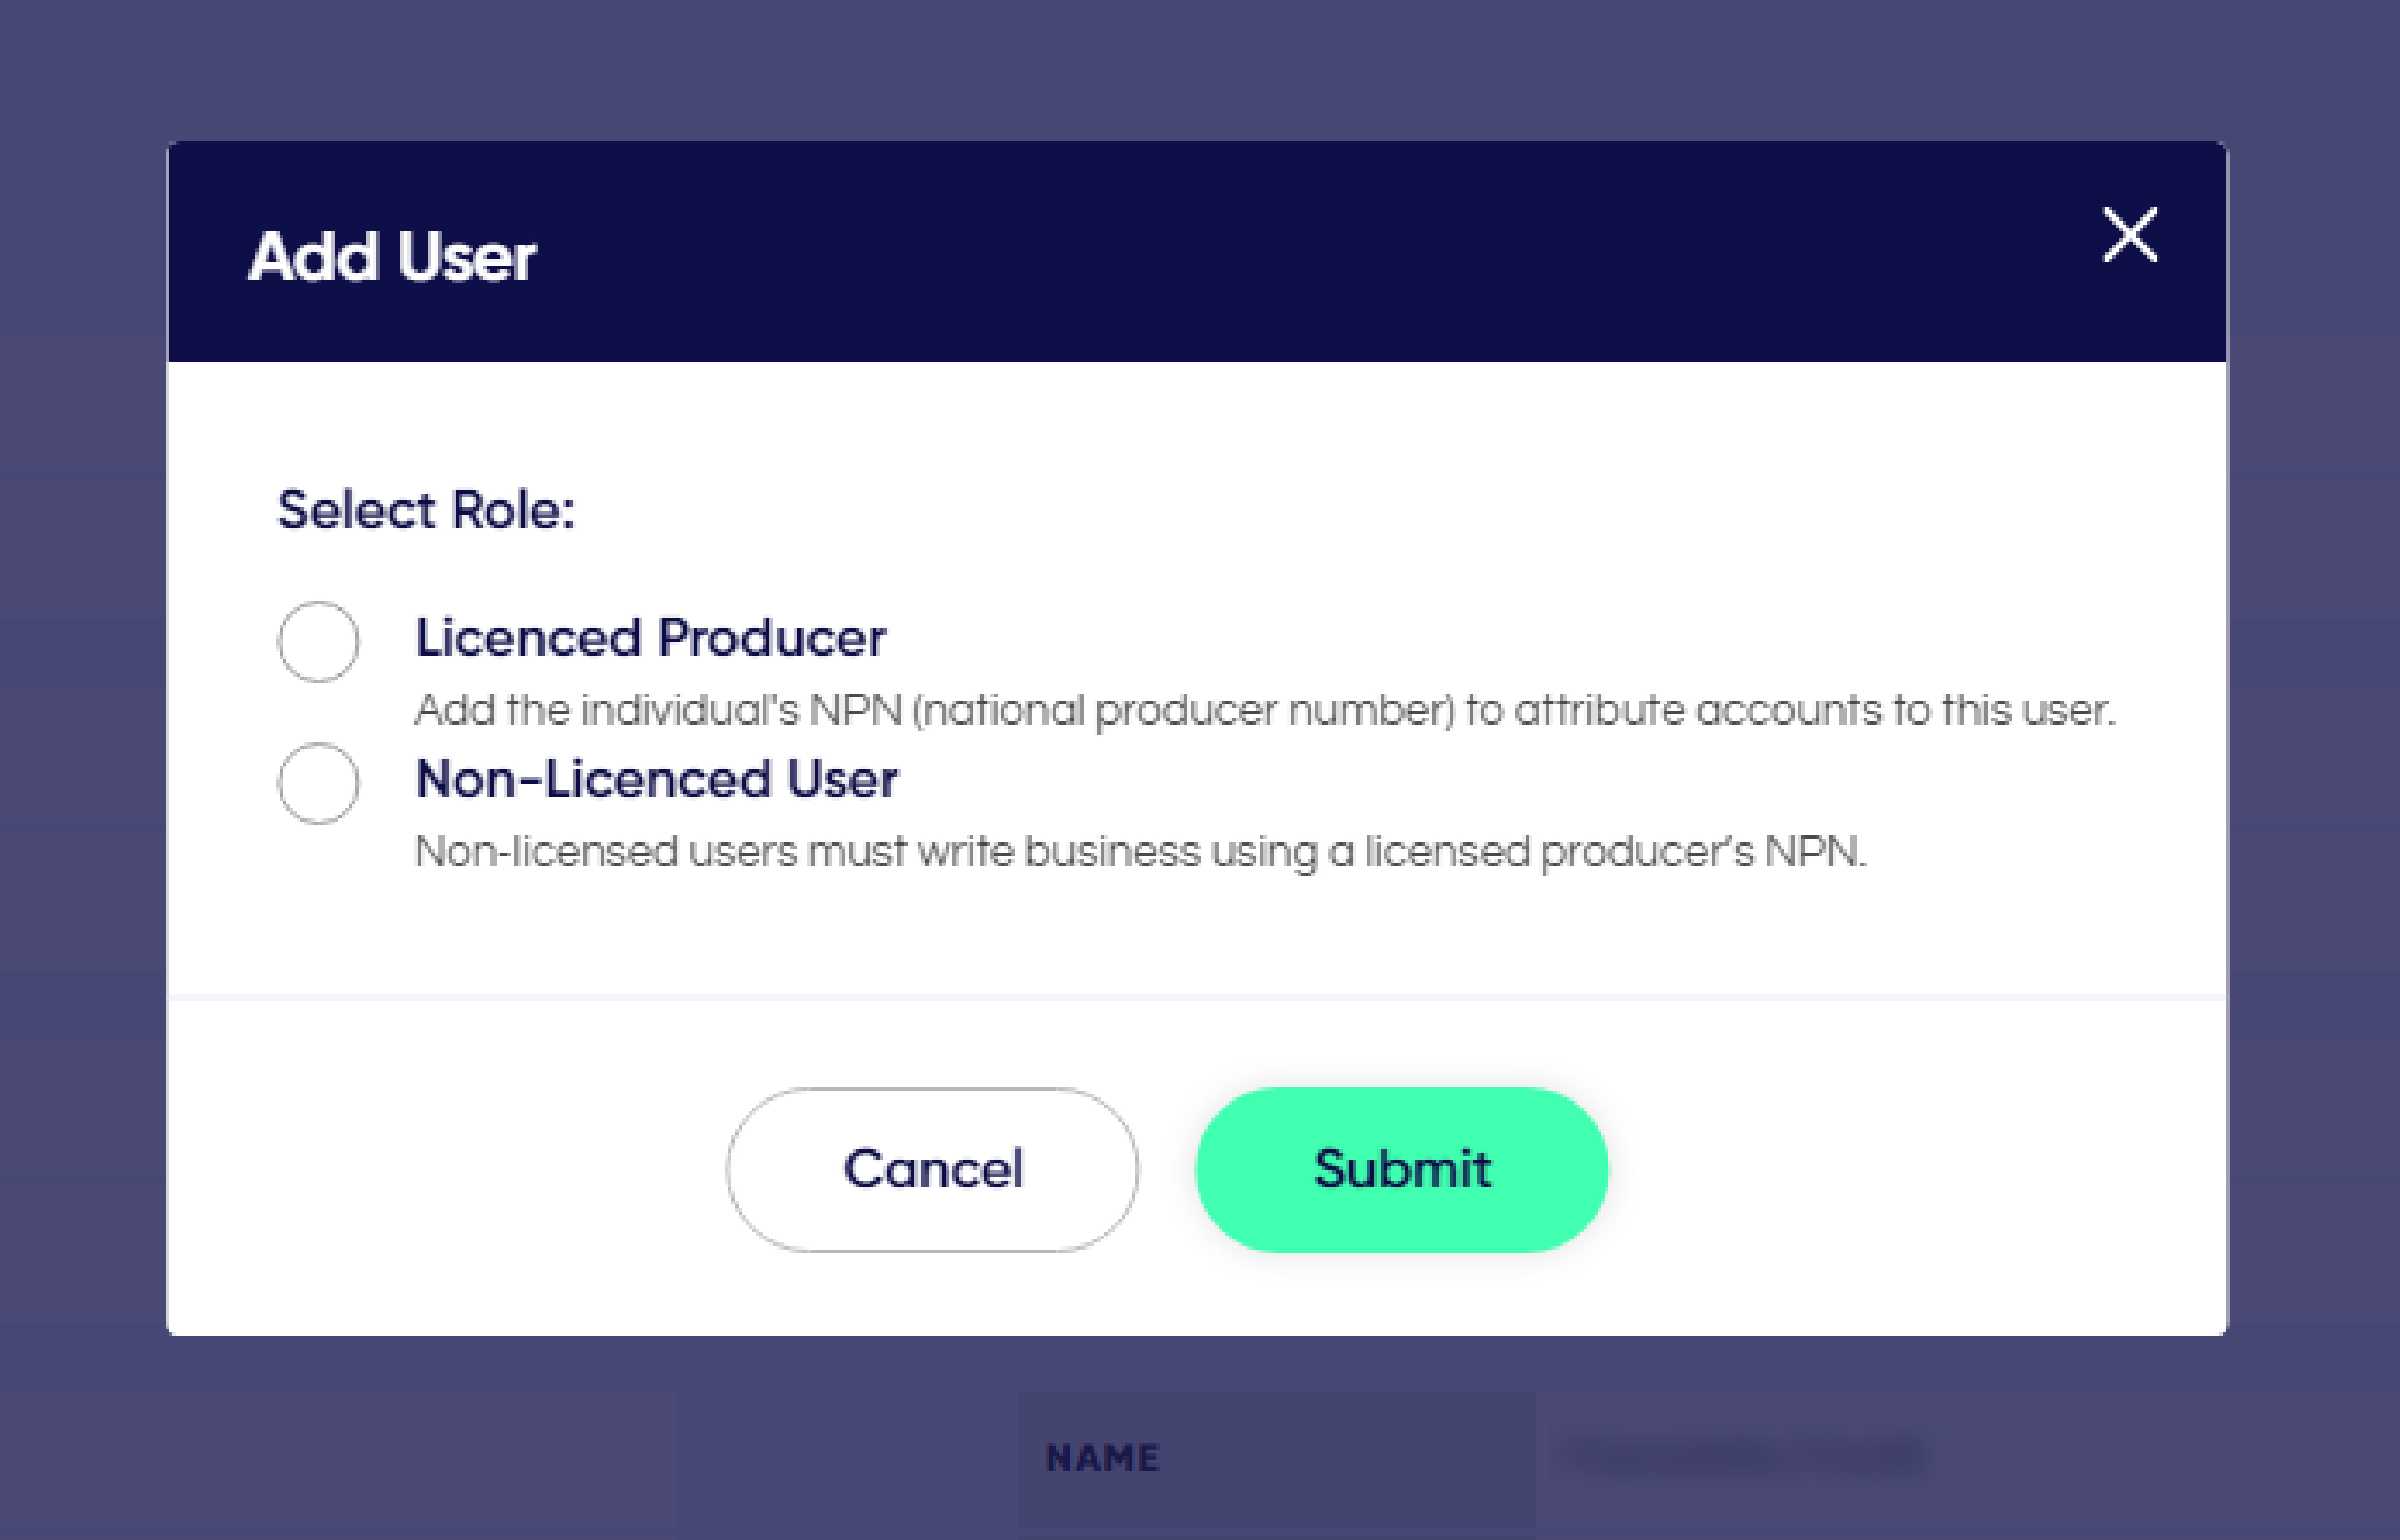The height and width of the screenshot is (1540, 2400).
Task: Click the description under Non-Licenced User
Action: [1139, 852]
